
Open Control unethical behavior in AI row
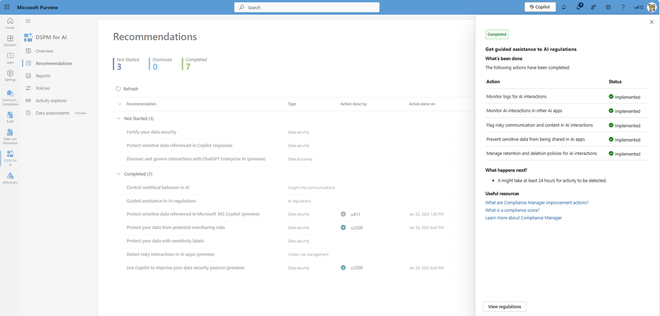158,187
